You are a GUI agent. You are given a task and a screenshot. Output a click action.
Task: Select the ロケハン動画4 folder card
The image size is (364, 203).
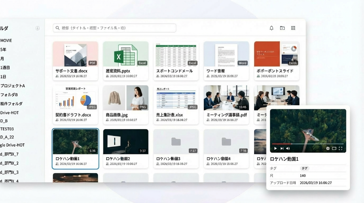click(x=226, y=149)
